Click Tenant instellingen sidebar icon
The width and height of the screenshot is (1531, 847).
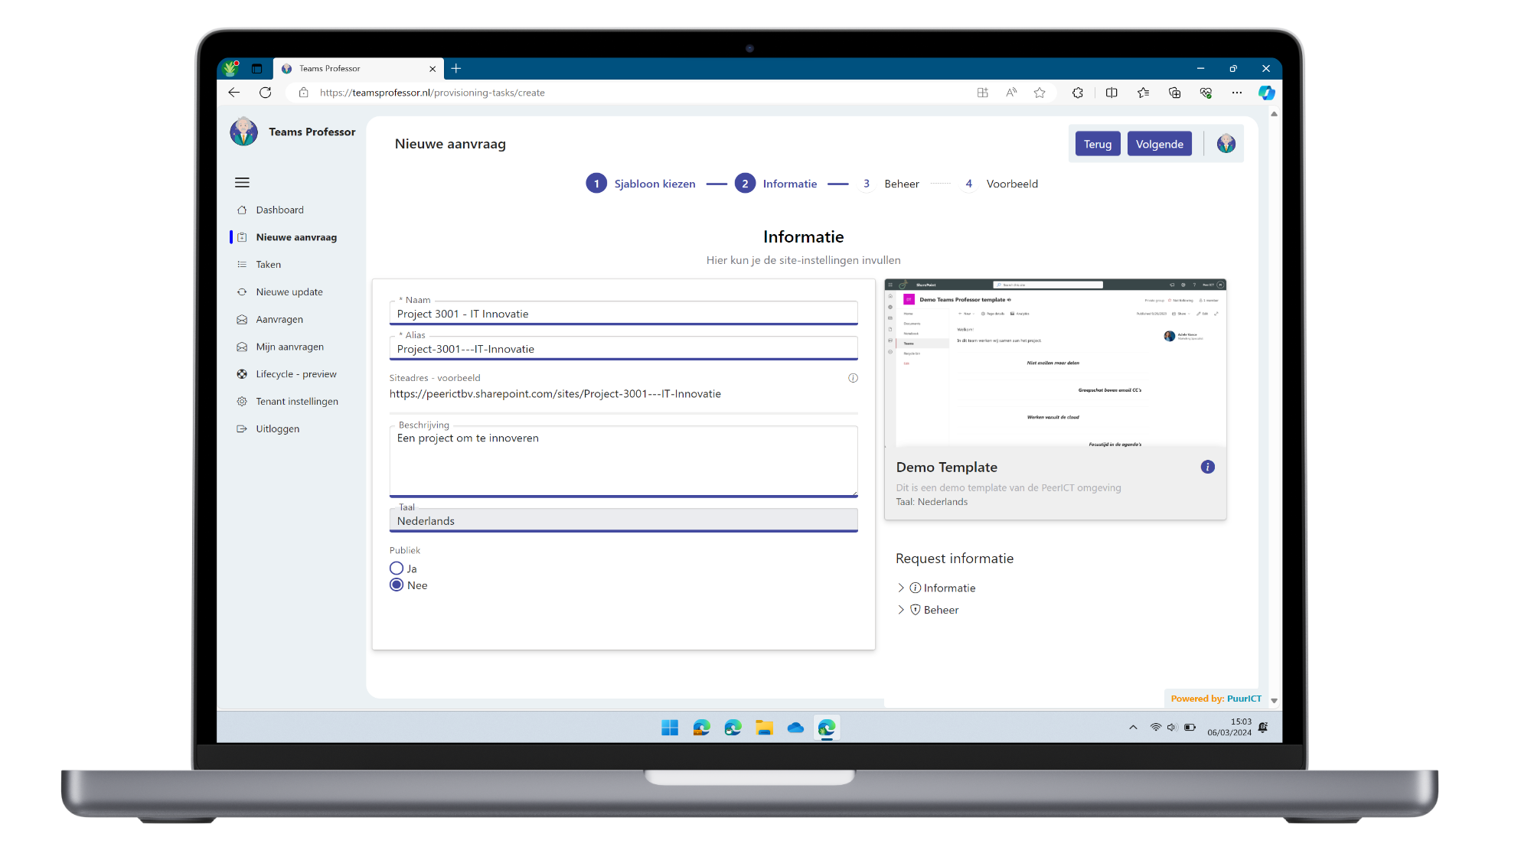(x=242, y=402)
